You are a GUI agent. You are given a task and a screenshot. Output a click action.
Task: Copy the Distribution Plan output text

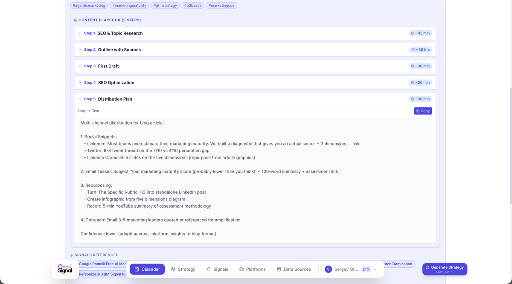423,111
